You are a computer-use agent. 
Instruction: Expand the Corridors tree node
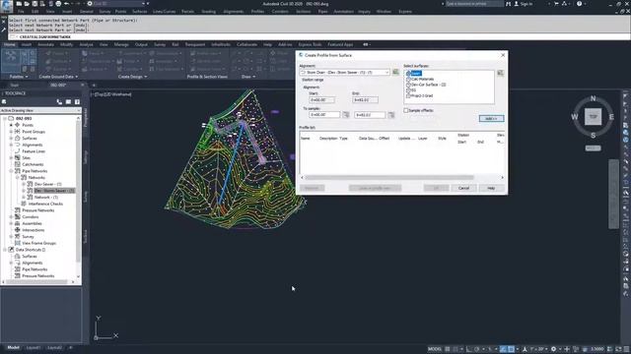(x=11, y=216)
